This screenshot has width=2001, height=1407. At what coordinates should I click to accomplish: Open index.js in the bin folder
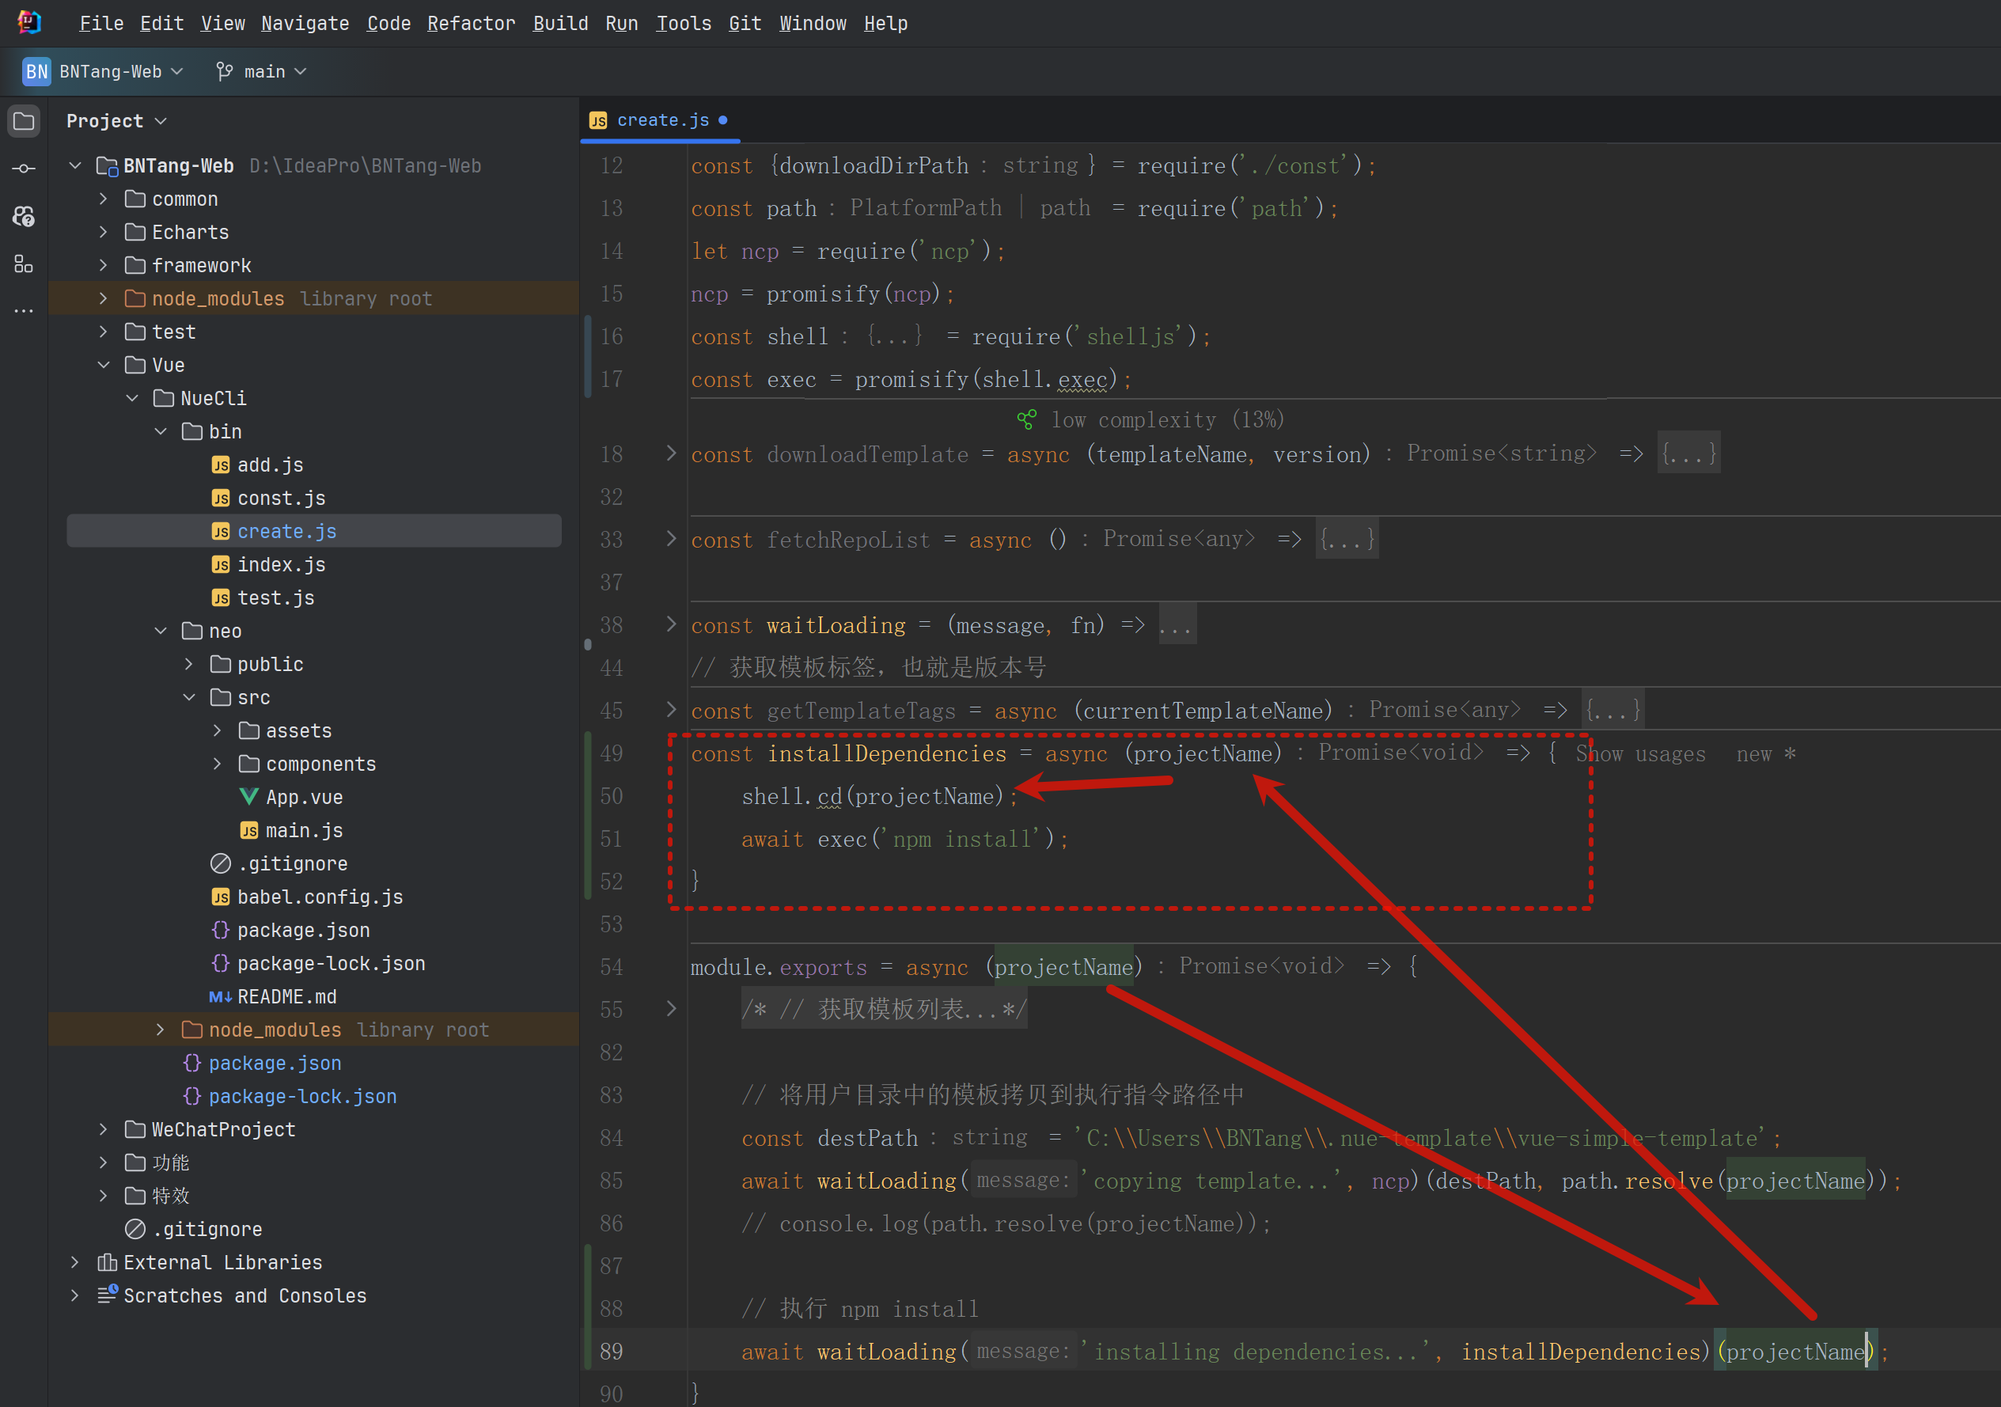281,565
